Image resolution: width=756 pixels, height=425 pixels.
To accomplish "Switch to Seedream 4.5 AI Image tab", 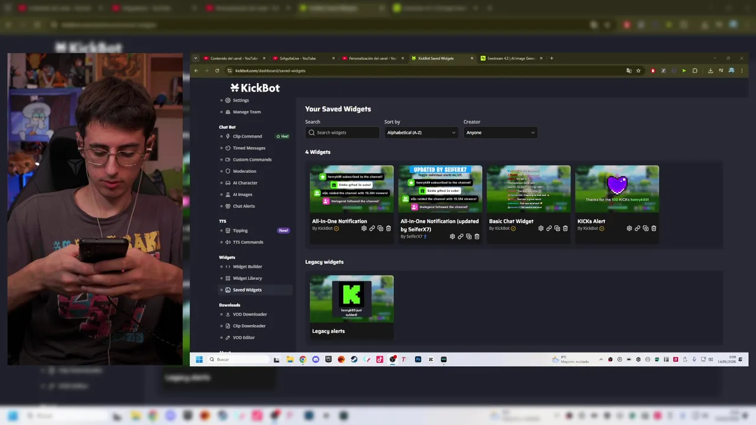I will point(511,58).
